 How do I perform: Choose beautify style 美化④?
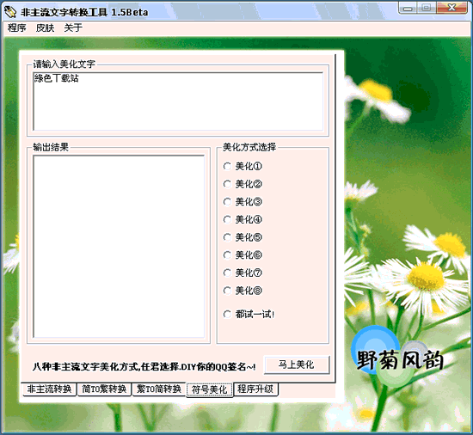[x=243, y=219]
